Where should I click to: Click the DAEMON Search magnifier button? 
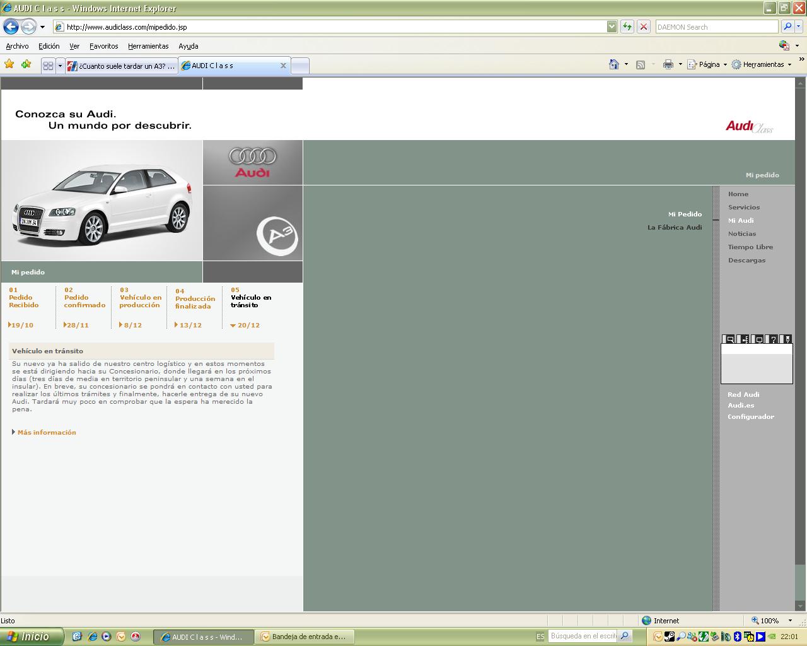coord(787,26)
